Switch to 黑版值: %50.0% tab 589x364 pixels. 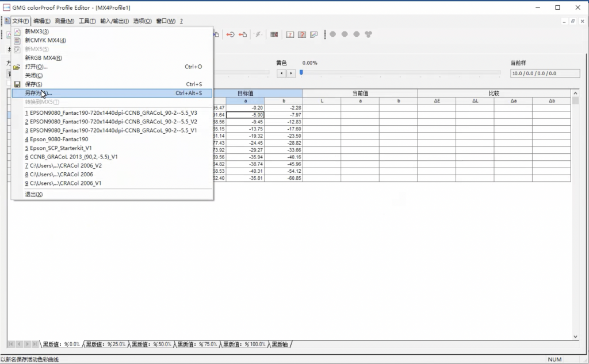(x=151, y=344)
